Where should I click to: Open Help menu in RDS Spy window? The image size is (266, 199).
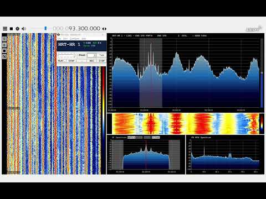[x=84, y=39]
